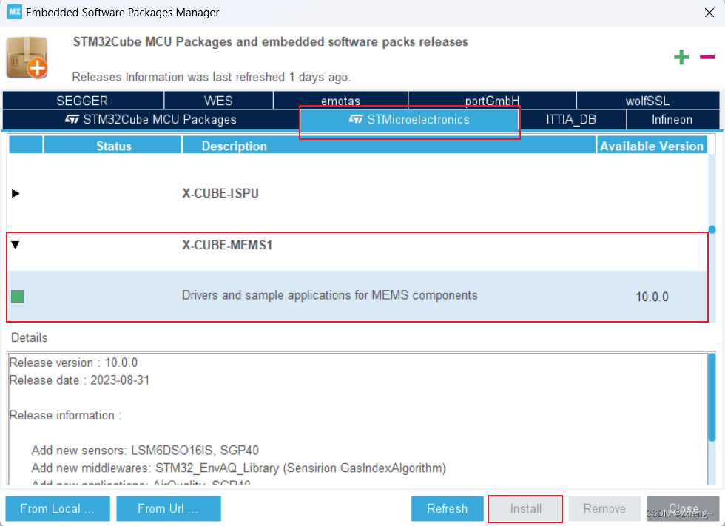Switch to the SEGGER tab
The width and height of the screenshot is (725, 526).
83,101
